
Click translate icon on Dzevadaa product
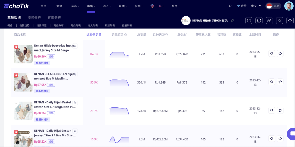pyautogui.click(x=75, y=46)
